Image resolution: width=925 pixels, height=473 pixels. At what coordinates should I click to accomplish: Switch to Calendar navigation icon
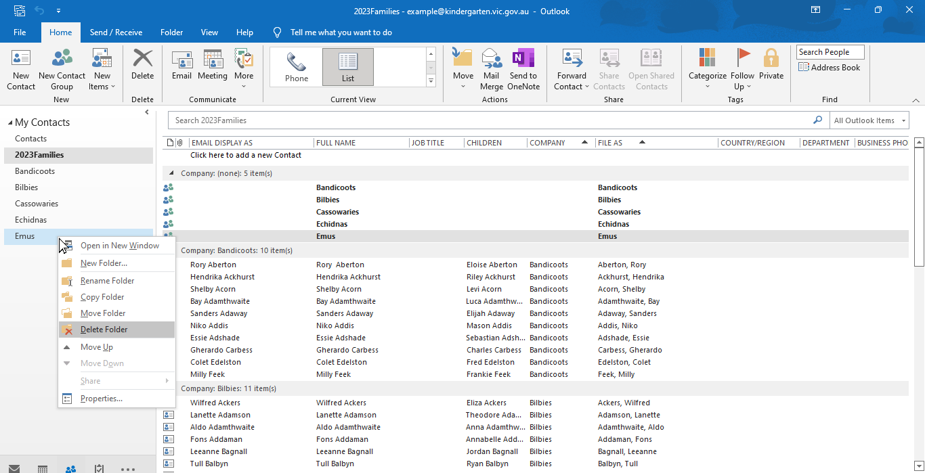pyautogui.click(x=42, y=468)
